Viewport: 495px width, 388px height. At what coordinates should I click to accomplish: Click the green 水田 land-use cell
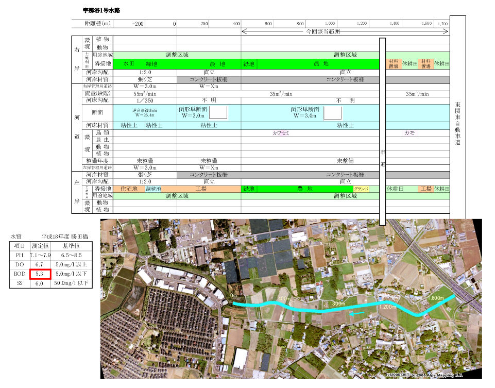click(129, 64)
